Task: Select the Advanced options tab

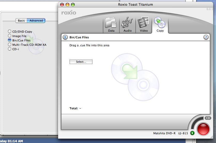Action: coord(36,21)
